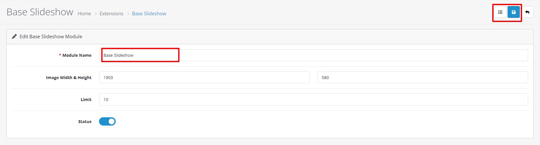Click the image width field showing 1903
Image resolution: width=540 pixels, height=145 pixels.
(204, 77)
